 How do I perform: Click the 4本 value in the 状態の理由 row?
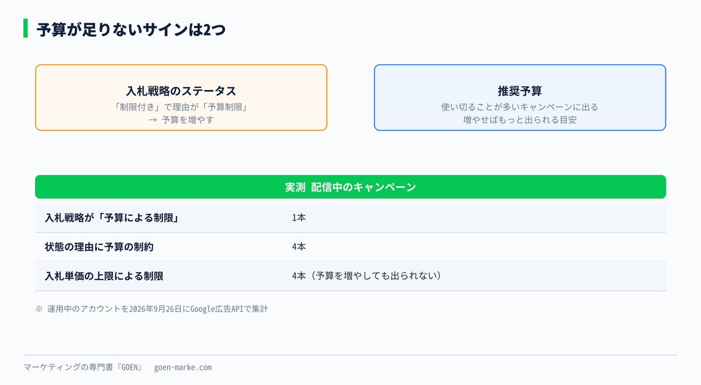299,247
